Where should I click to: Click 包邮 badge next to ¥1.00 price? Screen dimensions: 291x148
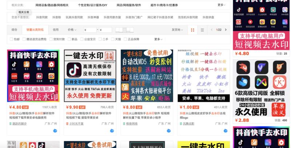pos(196,107)
